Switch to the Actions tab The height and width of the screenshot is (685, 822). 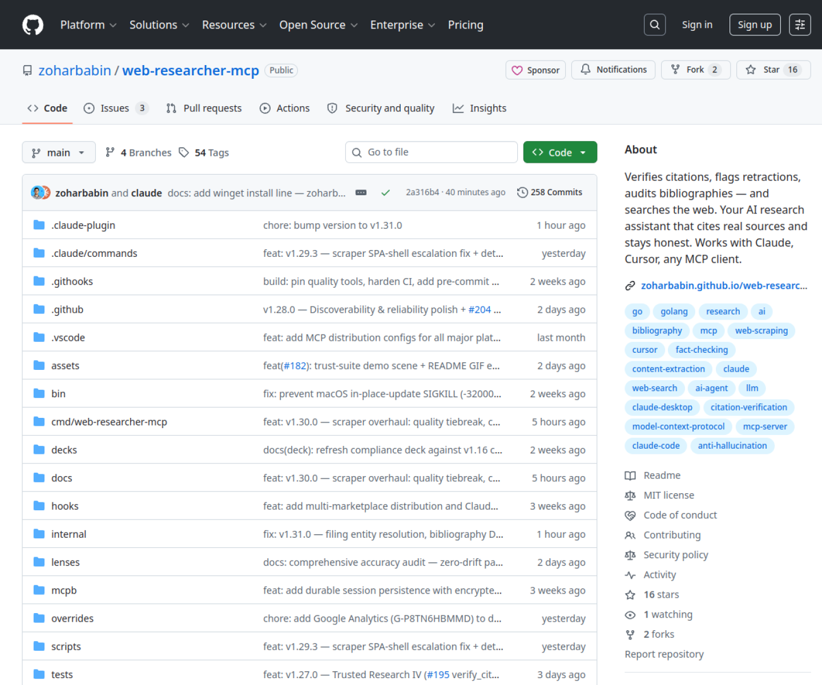pyautogui.click(x=285, y=108)
